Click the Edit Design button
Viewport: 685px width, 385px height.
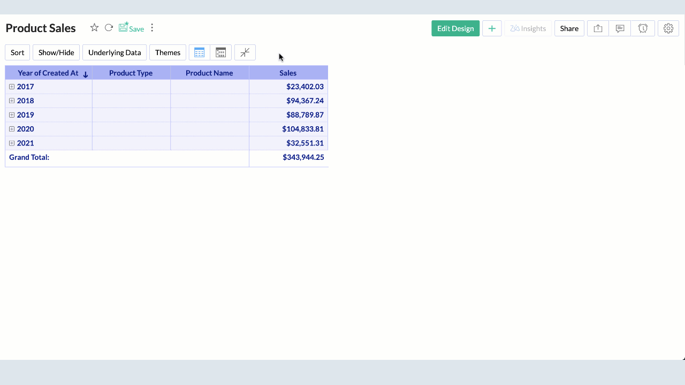click(x=455, y=28)
